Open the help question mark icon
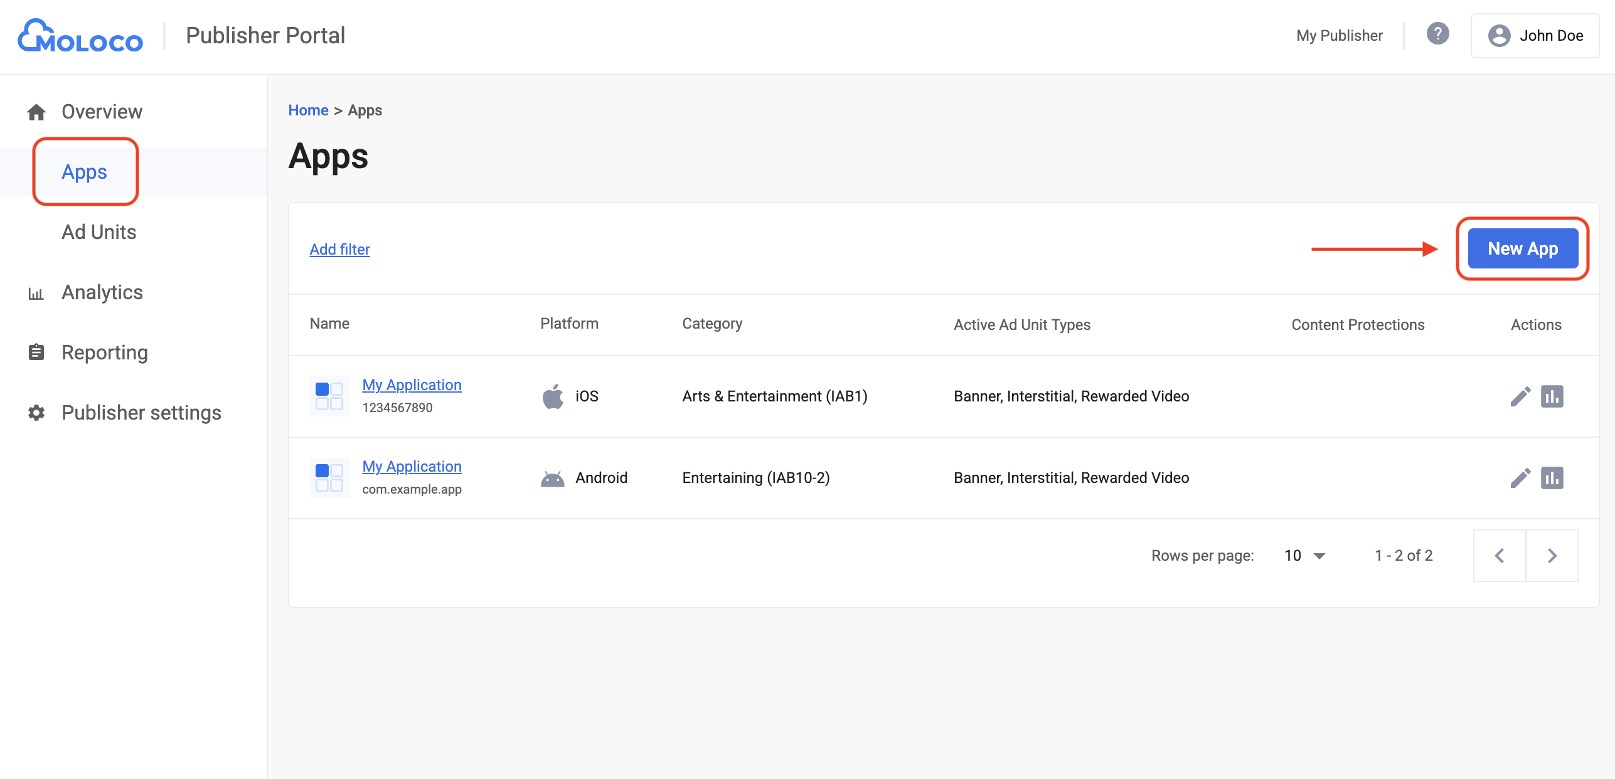This screenshot has width=1615, height=779. click(1437, 34)
